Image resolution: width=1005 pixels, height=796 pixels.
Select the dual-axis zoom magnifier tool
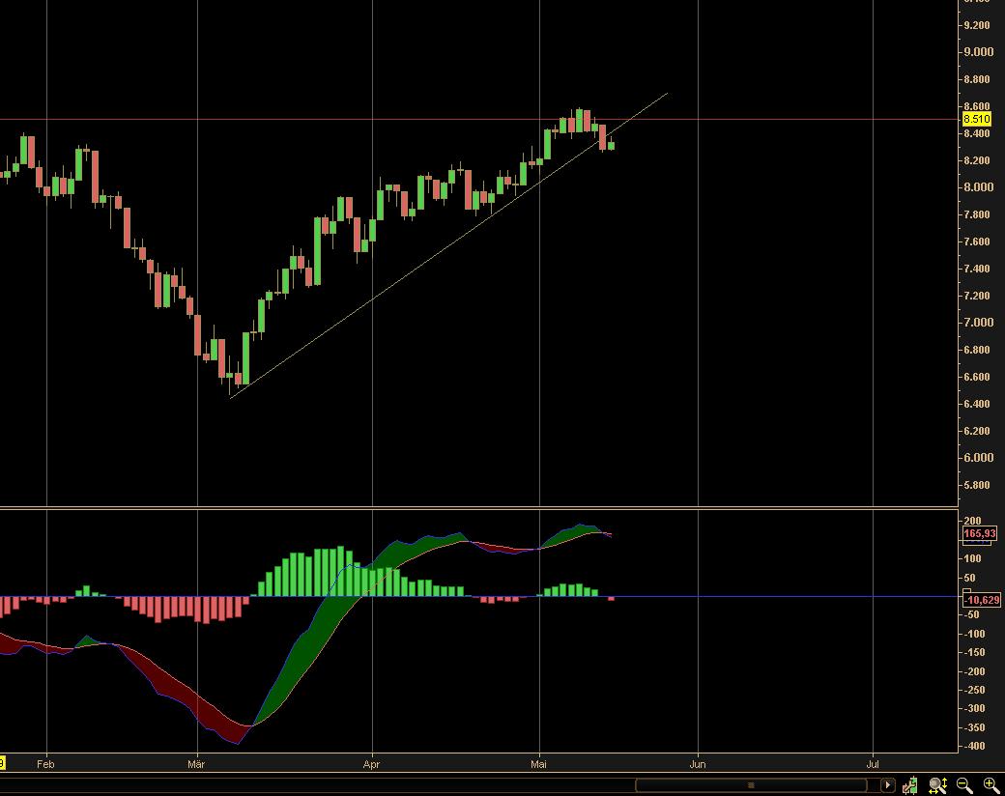(934, 784)
